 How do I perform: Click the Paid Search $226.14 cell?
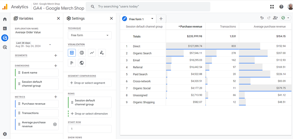(265, 74)
